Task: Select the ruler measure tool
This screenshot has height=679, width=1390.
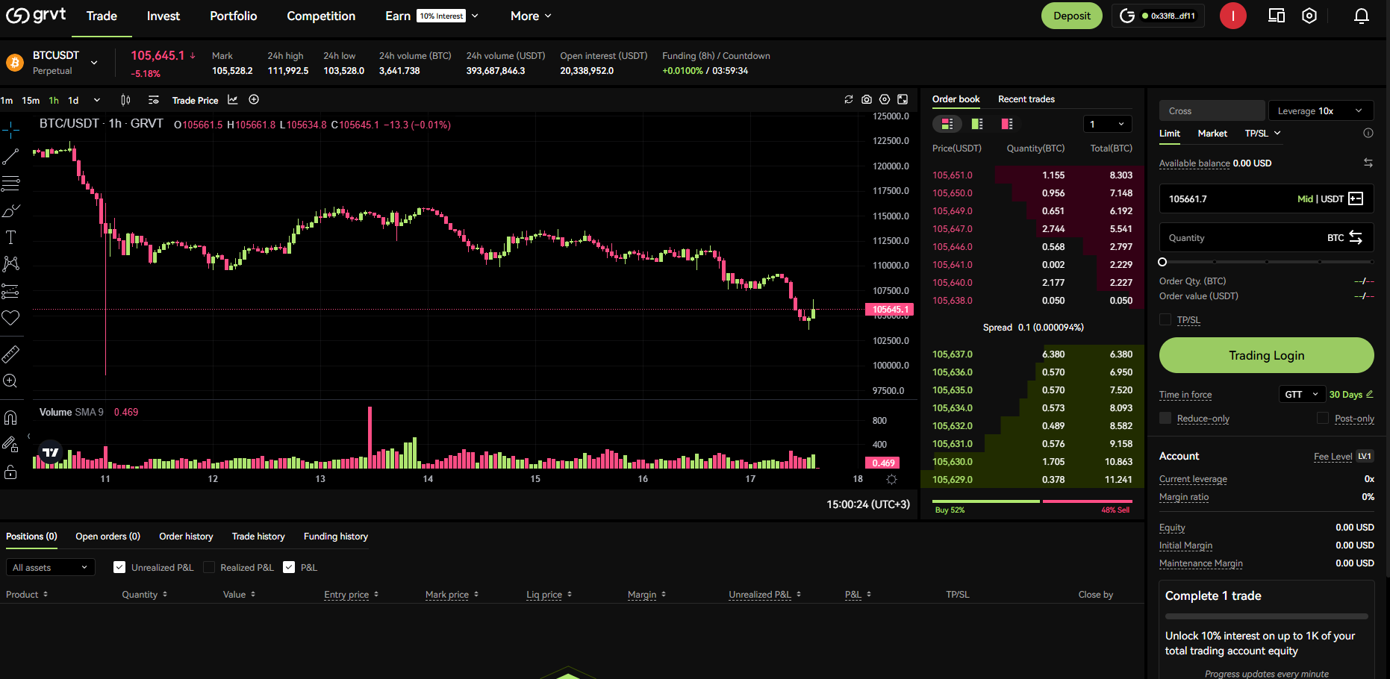Action: [10, 354]
